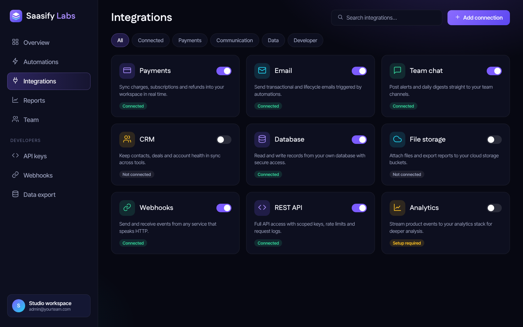Enable the Analytics integration toggle
This screenshot has height=327, width=523.
point(494,208)
